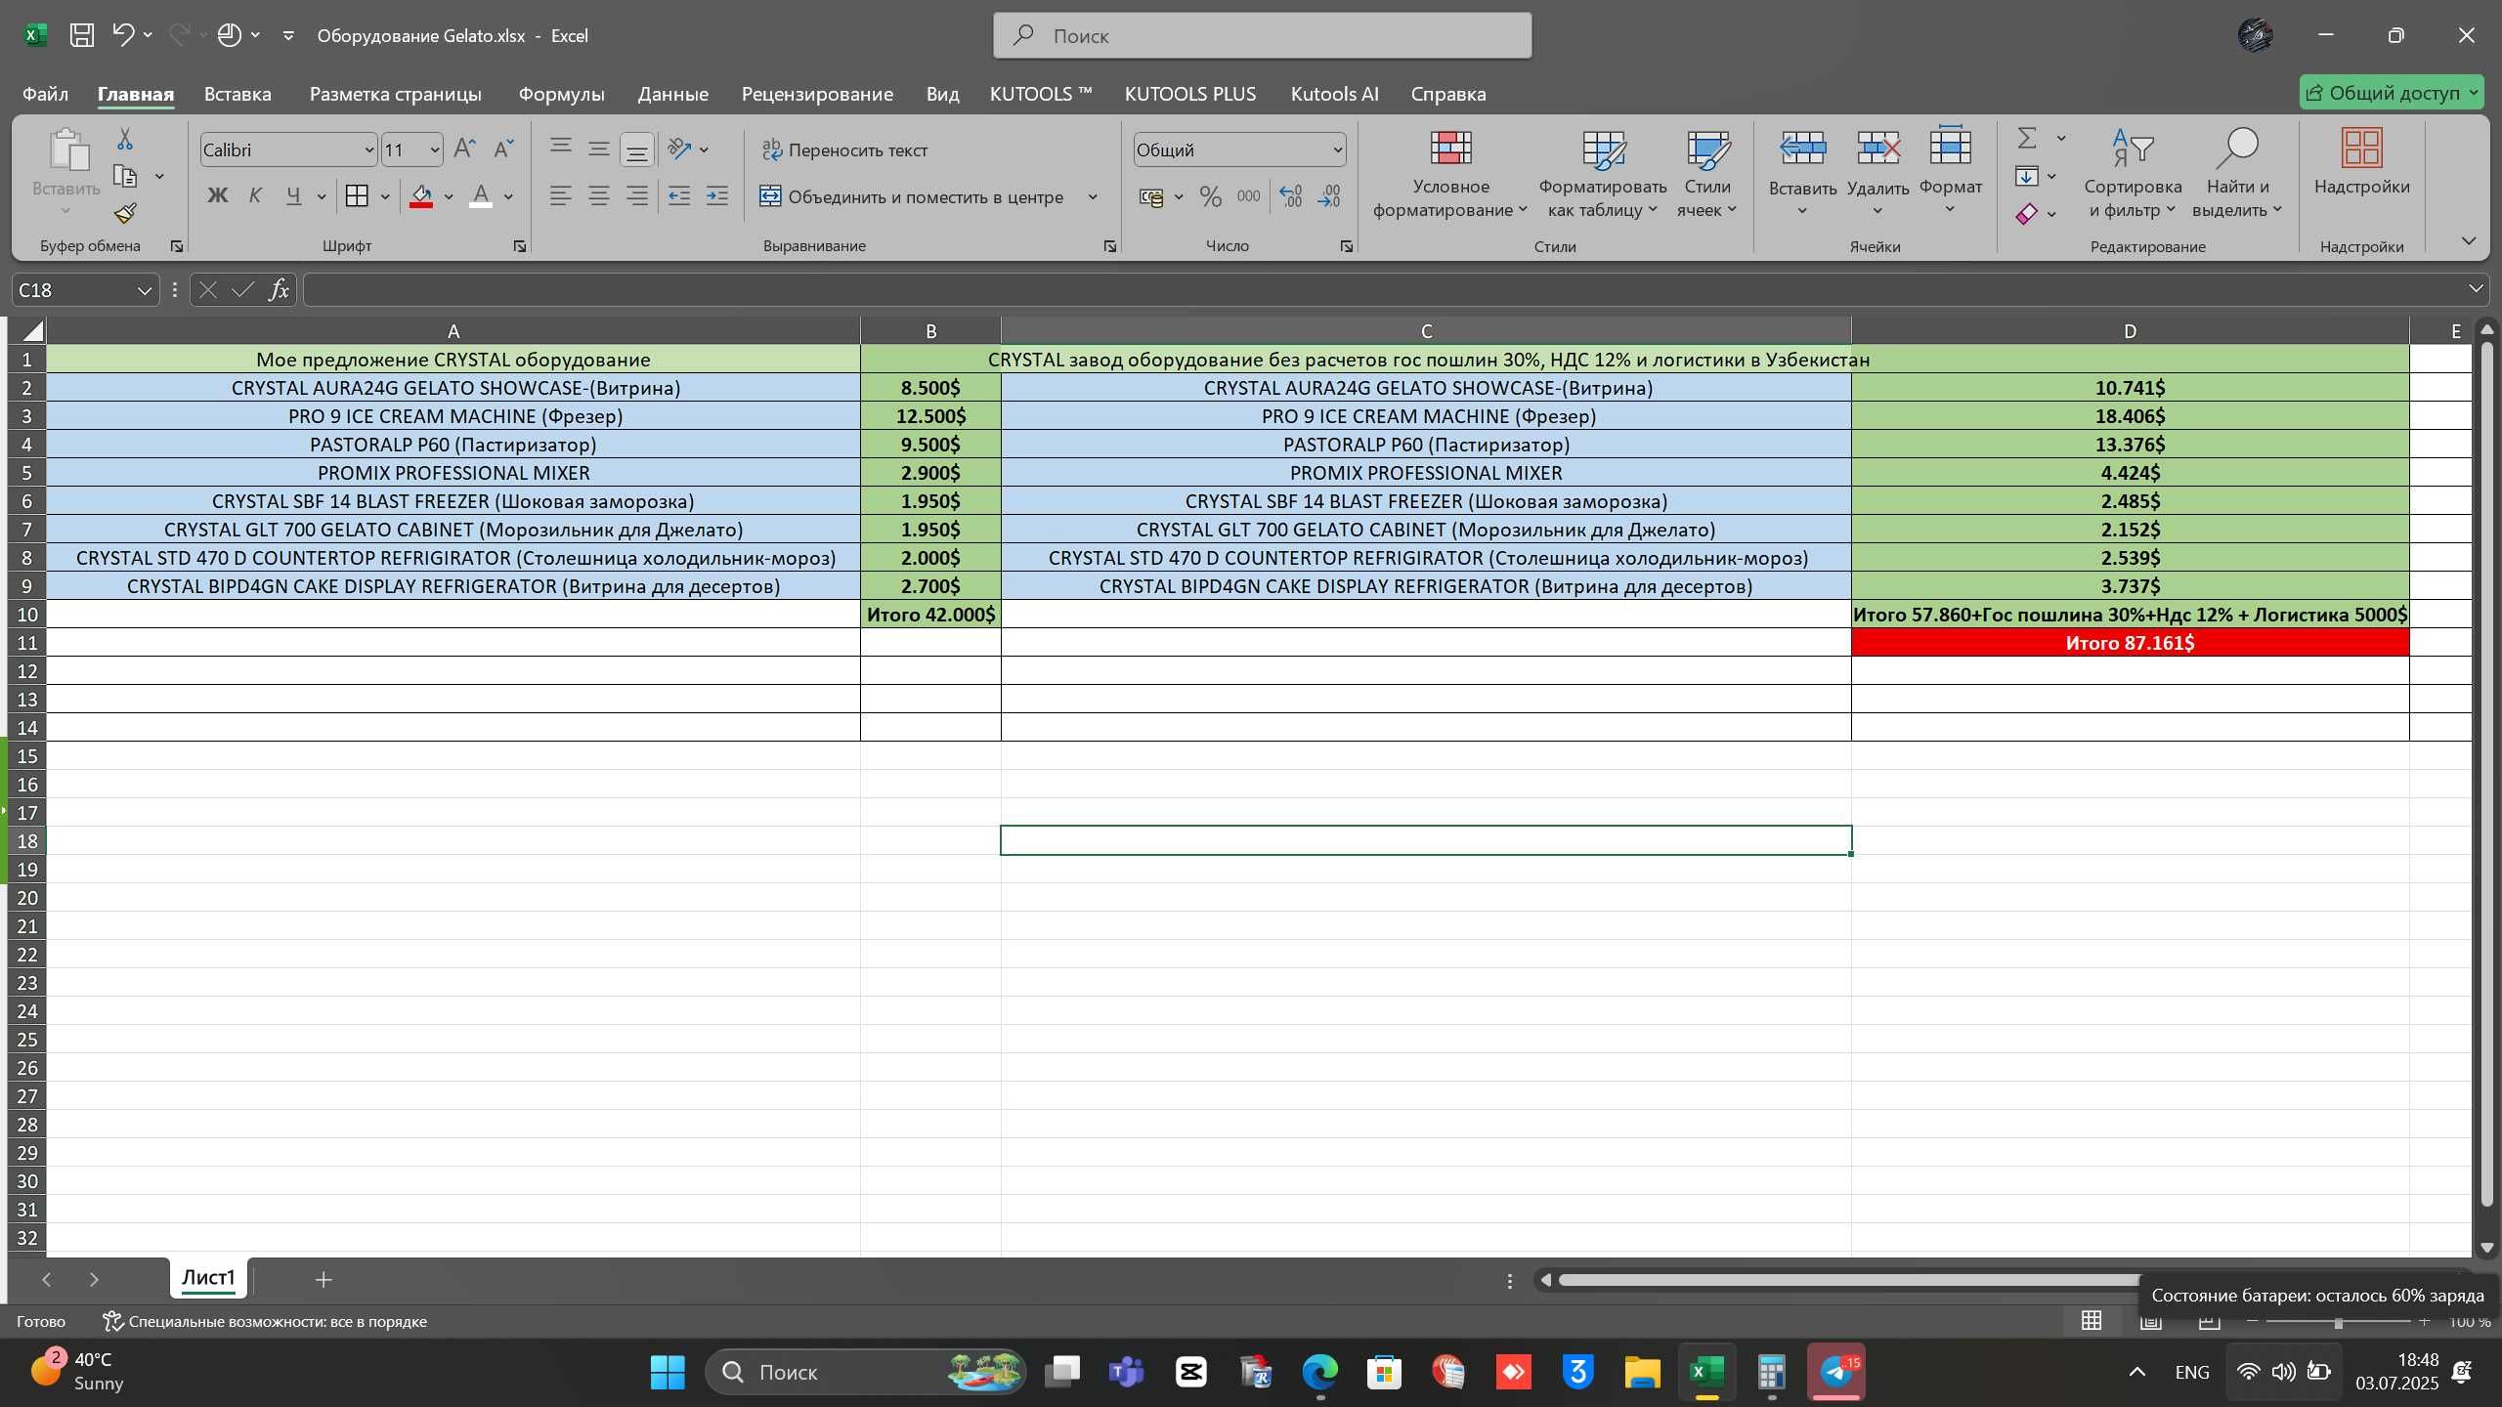Expand the Name Box dropdown arrow

point(145,290)
